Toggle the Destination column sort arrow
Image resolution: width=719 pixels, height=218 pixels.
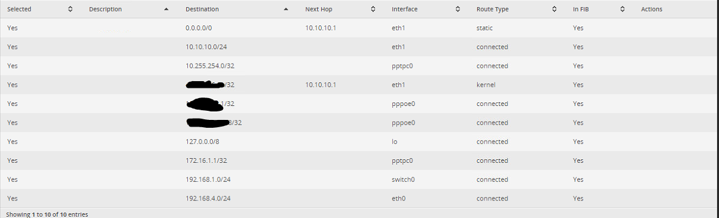point(286,9)
